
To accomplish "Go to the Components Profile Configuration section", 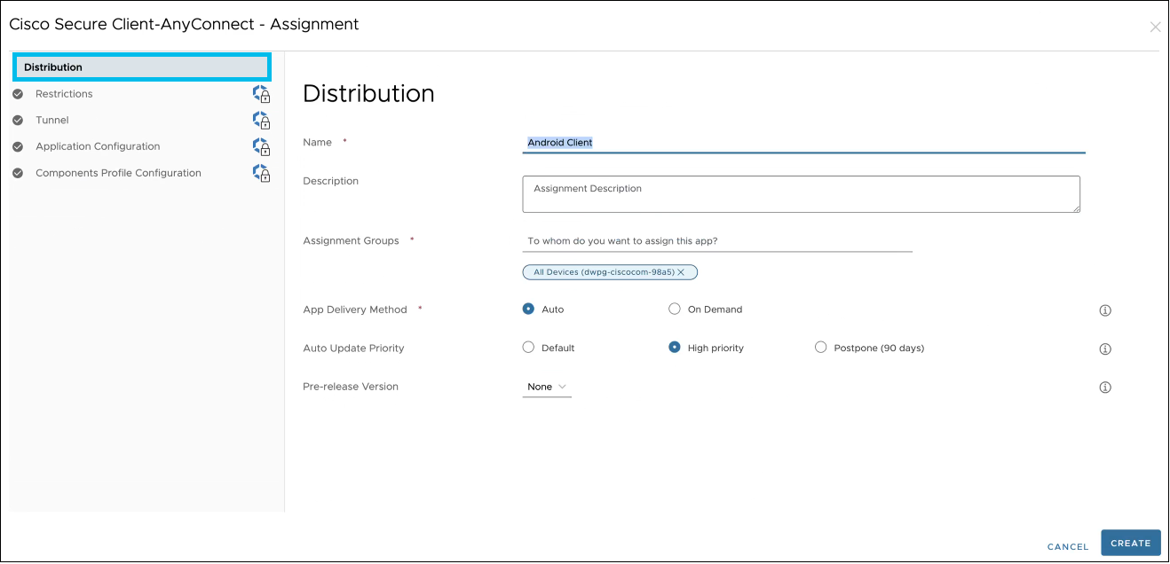I will coord(118,174).
